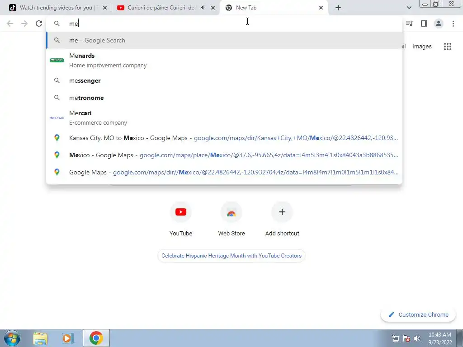
Task: Open the YouTube shortcut
Action: (181, 219)
